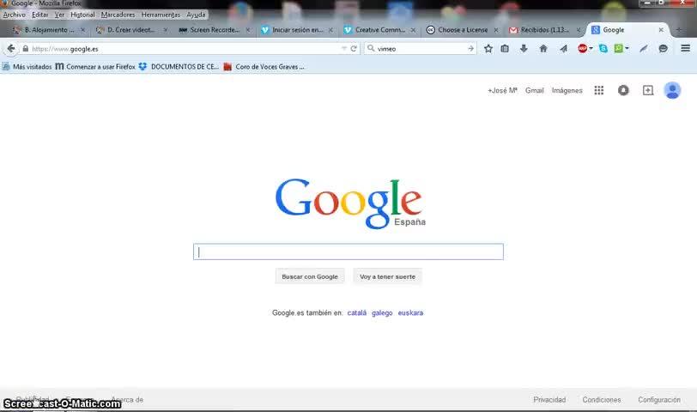The width and height of the screenshot is (697, 412).
Task: Open the Google account avatar
Action: pyautogui.click(x=672, y=90)
